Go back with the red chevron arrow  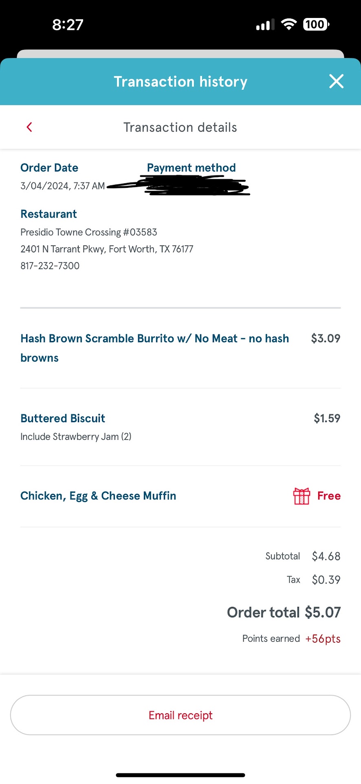pos(29,127)
